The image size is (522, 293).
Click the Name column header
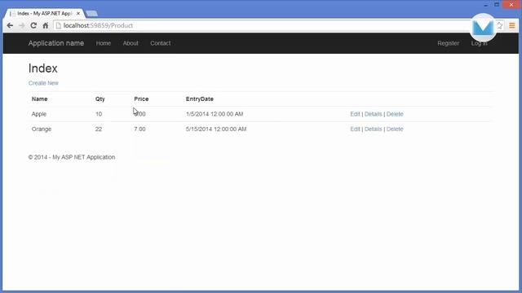40,99
